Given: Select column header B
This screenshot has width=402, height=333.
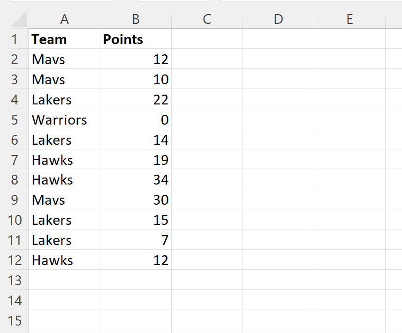Looking at the screenshot, I should [135, 19].
